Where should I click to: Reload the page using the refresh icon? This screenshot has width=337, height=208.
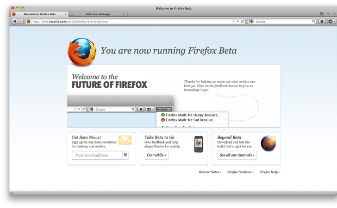coord(242,22)
